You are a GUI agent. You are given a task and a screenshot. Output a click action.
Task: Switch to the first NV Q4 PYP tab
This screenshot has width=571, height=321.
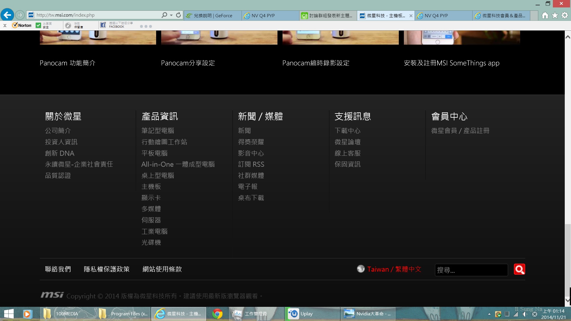(270, 15)
